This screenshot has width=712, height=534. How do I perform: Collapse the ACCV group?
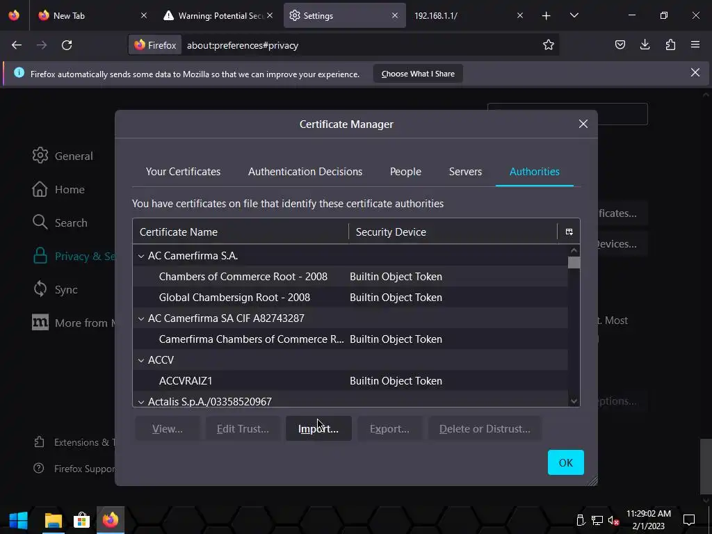point(141,361)
